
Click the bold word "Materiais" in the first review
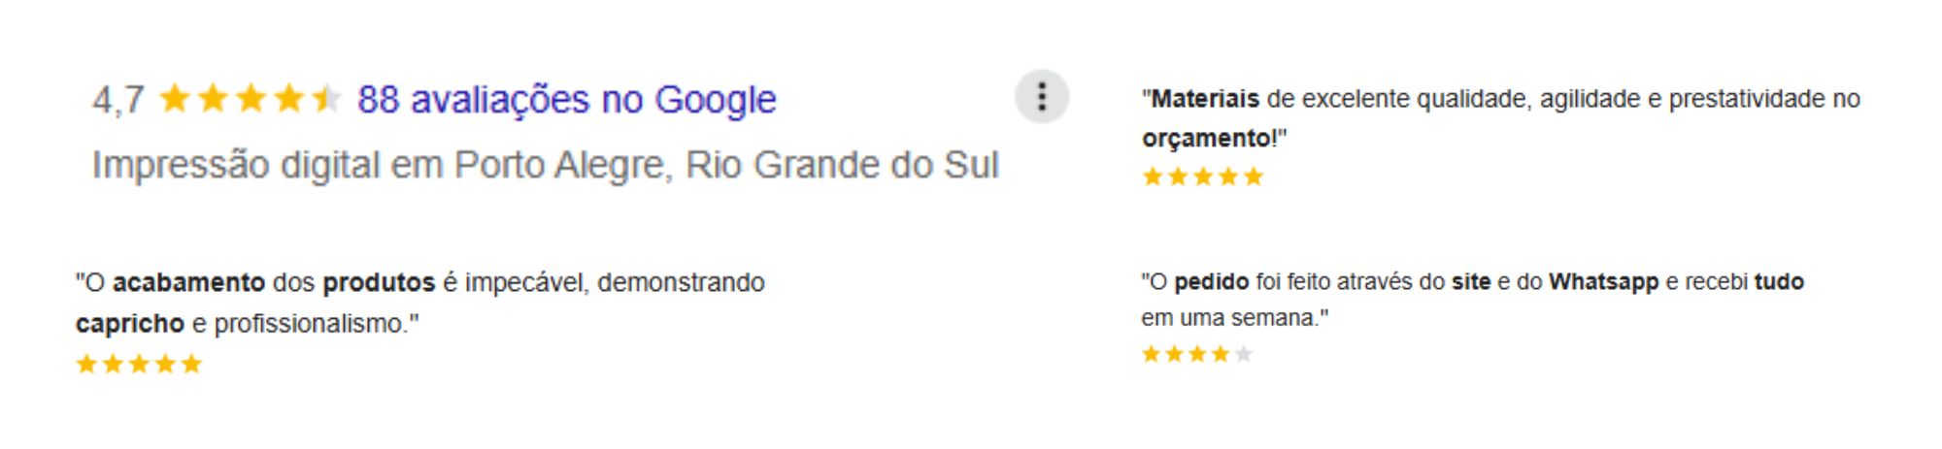click(x=1204, y=99)
